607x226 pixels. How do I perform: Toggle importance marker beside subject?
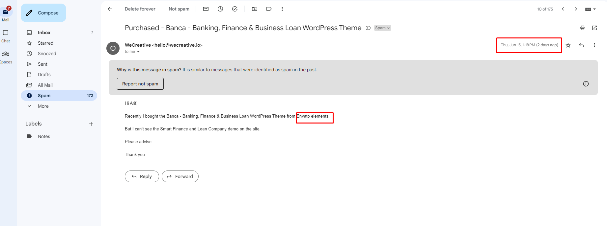tap(368, 28)
